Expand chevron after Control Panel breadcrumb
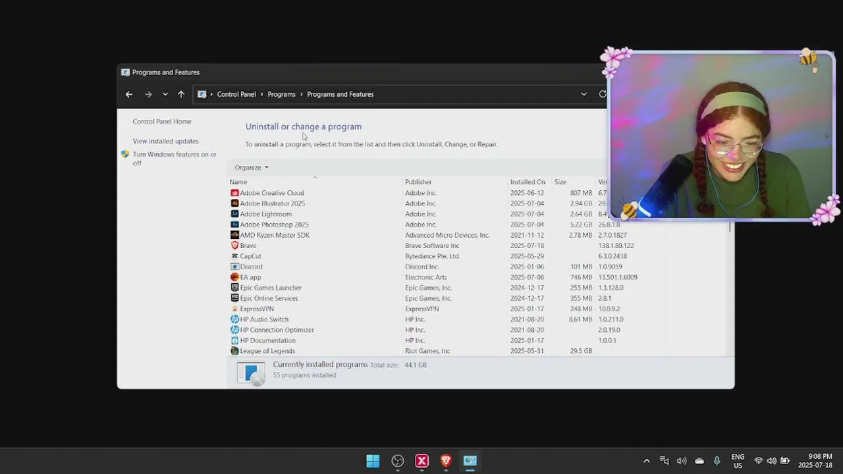 coord(261,94)
